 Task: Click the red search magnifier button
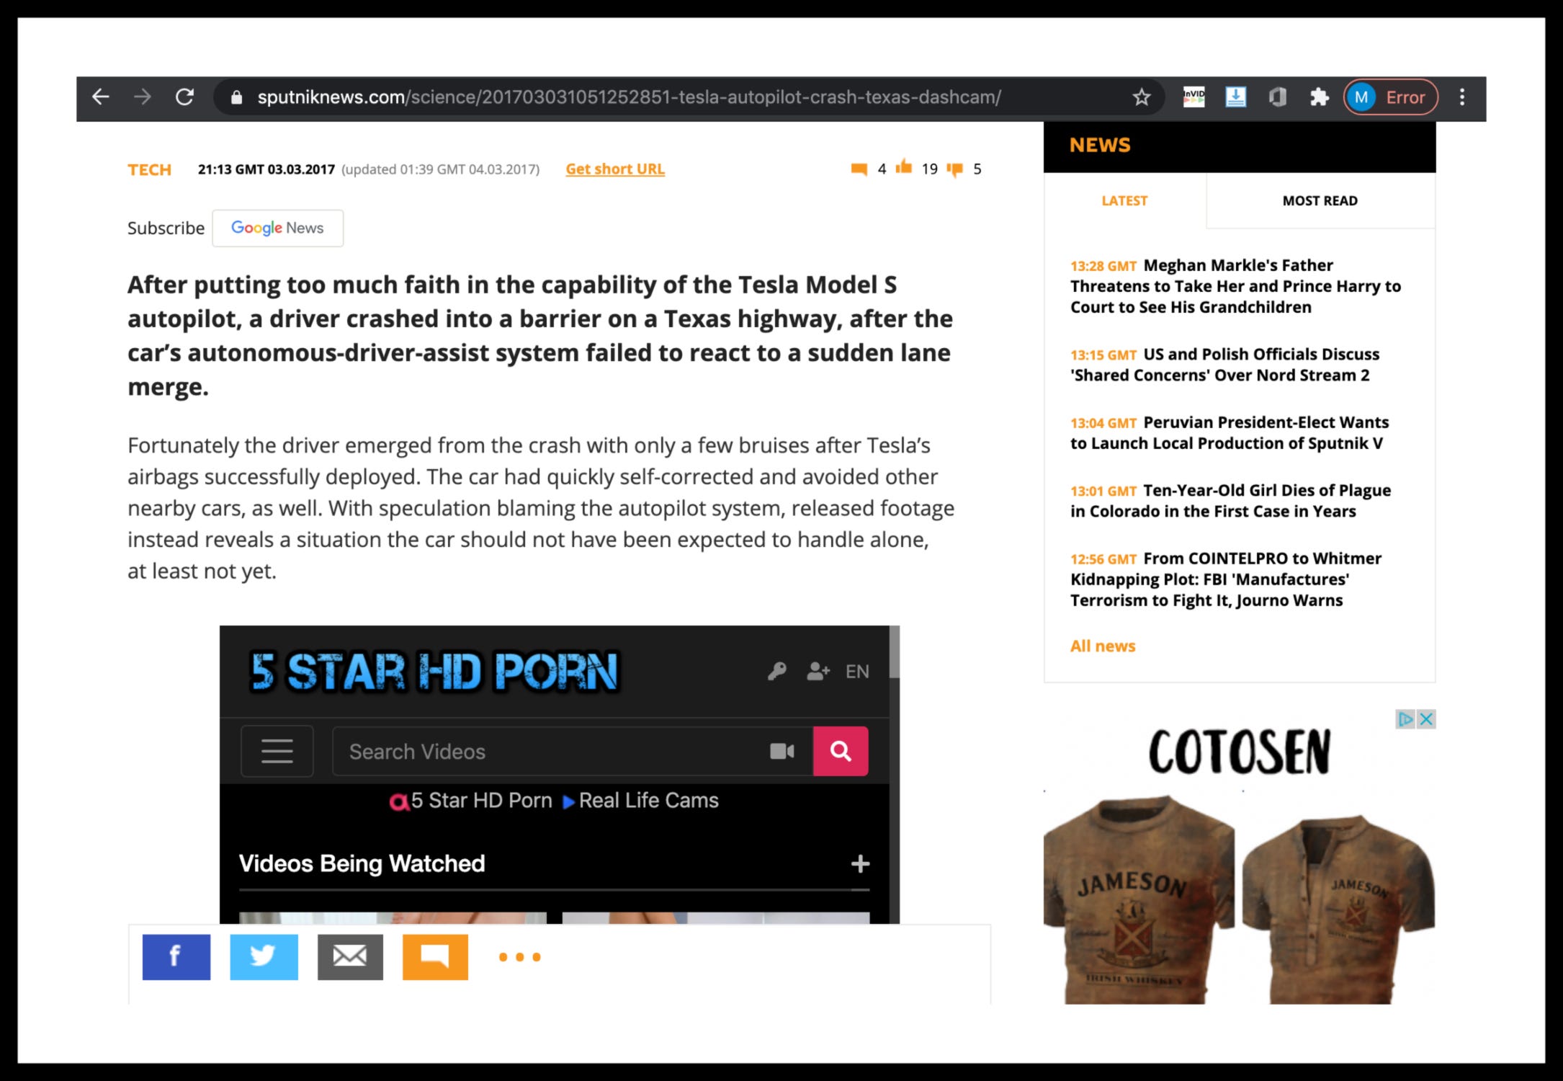[x=841, y=752]
